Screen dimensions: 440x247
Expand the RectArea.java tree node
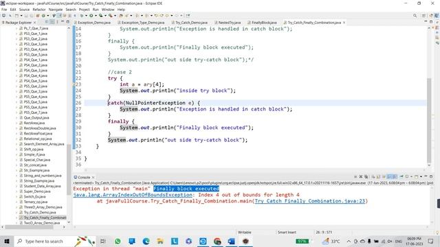pyautogui.click(x=16, y=123)
